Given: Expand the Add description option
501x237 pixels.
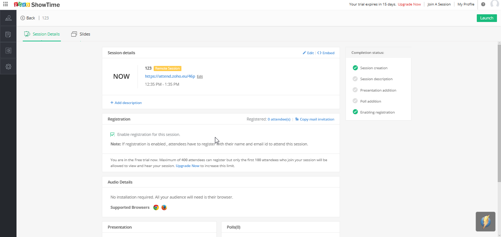Looking at the screenshot, I should pyautogui.click(x=126, y=103).
